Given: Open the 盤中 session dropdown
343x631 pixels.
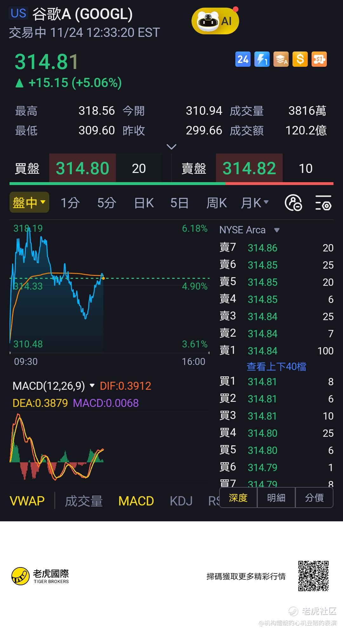Looking at the screenshot, I should click(29, 202).
